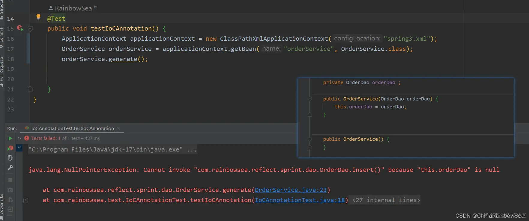This screenshot has height=221, width=529.
Task: Open the OrderService.java:23 stack trace link
Action: click(x=291, y=190)
